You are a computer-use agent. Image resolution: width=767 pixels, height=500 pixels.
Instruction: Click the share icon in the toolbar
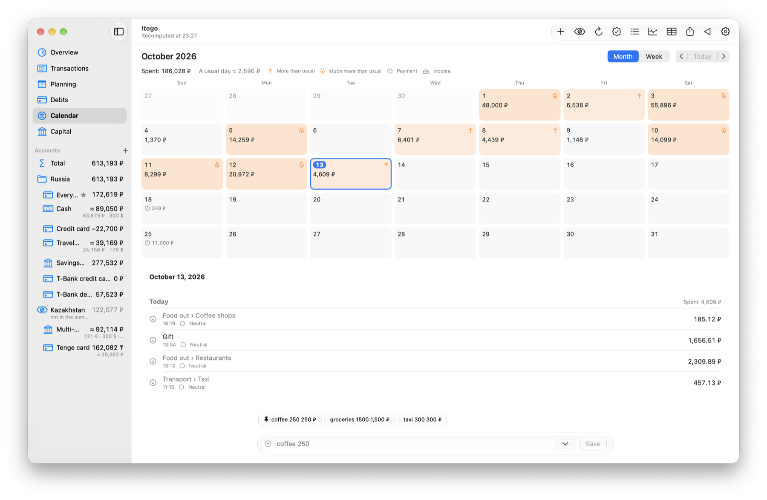pos(690,32)
